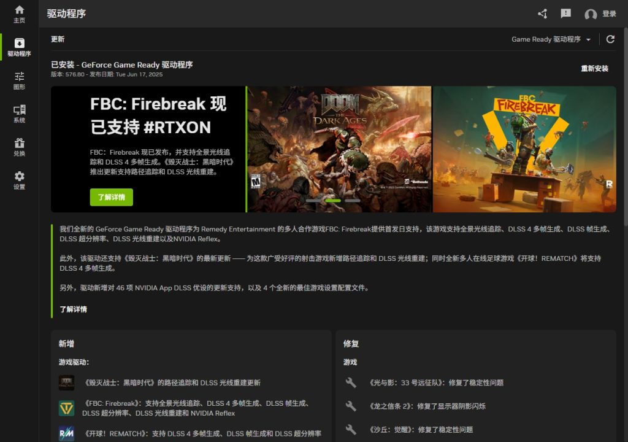Click the 新增 panel heading
The width and height of the screenshot is (628, 442).
coord(66,344)
